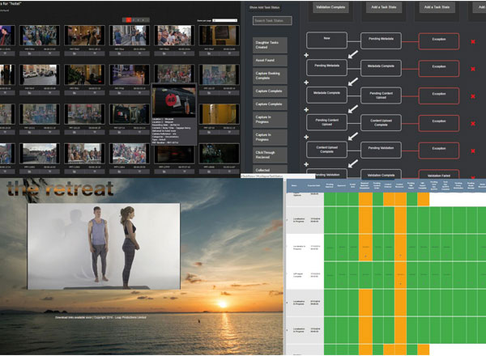The width and height of the screenshot is (486, 356).
Task: Select Asset Found in status list
Action: click(270, 61)
